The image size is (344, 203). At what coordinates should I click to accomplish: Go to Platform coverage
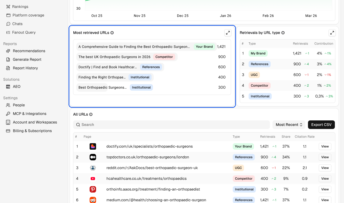click(26, 15)
